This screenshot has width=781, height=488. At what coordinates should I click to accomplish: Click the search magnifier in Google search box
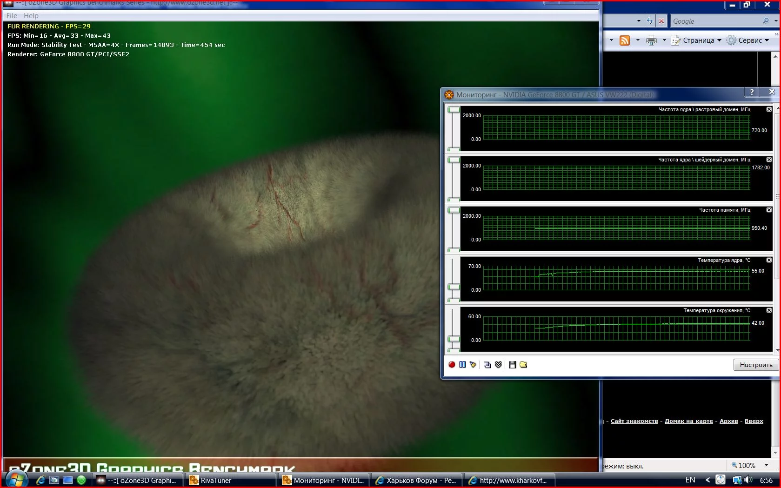pyautogui.click(x=766, y=21)
